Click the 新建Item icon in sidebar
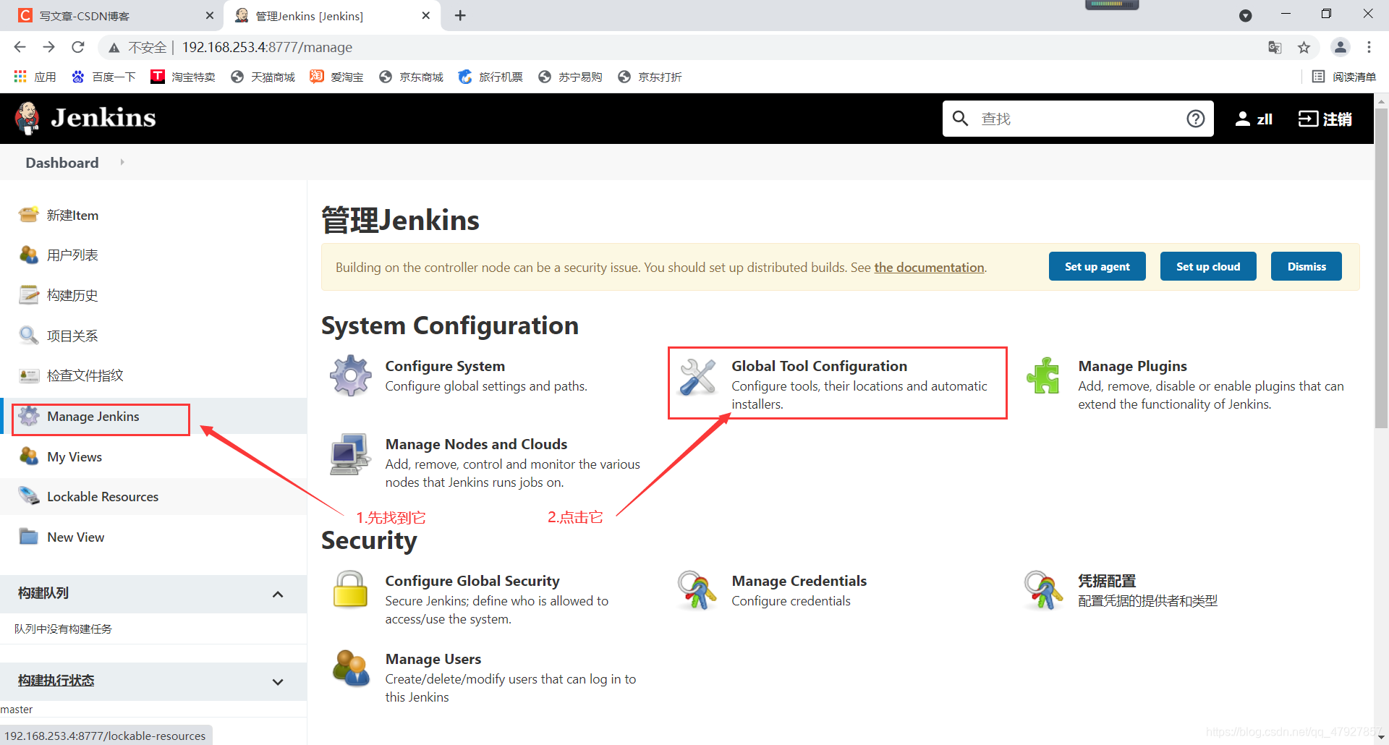Image resolution: width=1389 pixels, height=745 pixels. 29,215
